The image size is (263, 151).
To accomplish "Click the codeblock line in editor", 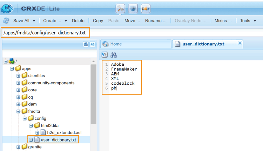I will (123, 83).
